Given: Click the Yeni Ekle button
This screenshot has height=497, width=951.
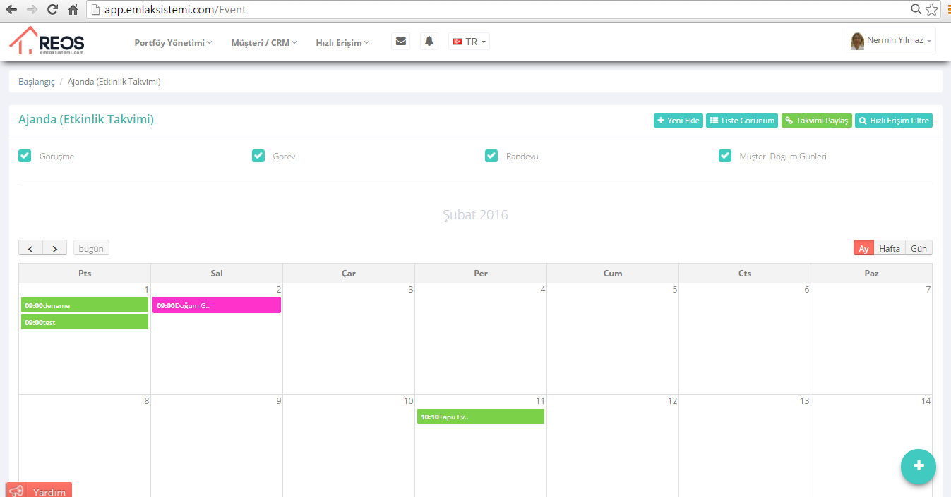Looking at the screenshot, I should 678,121.
